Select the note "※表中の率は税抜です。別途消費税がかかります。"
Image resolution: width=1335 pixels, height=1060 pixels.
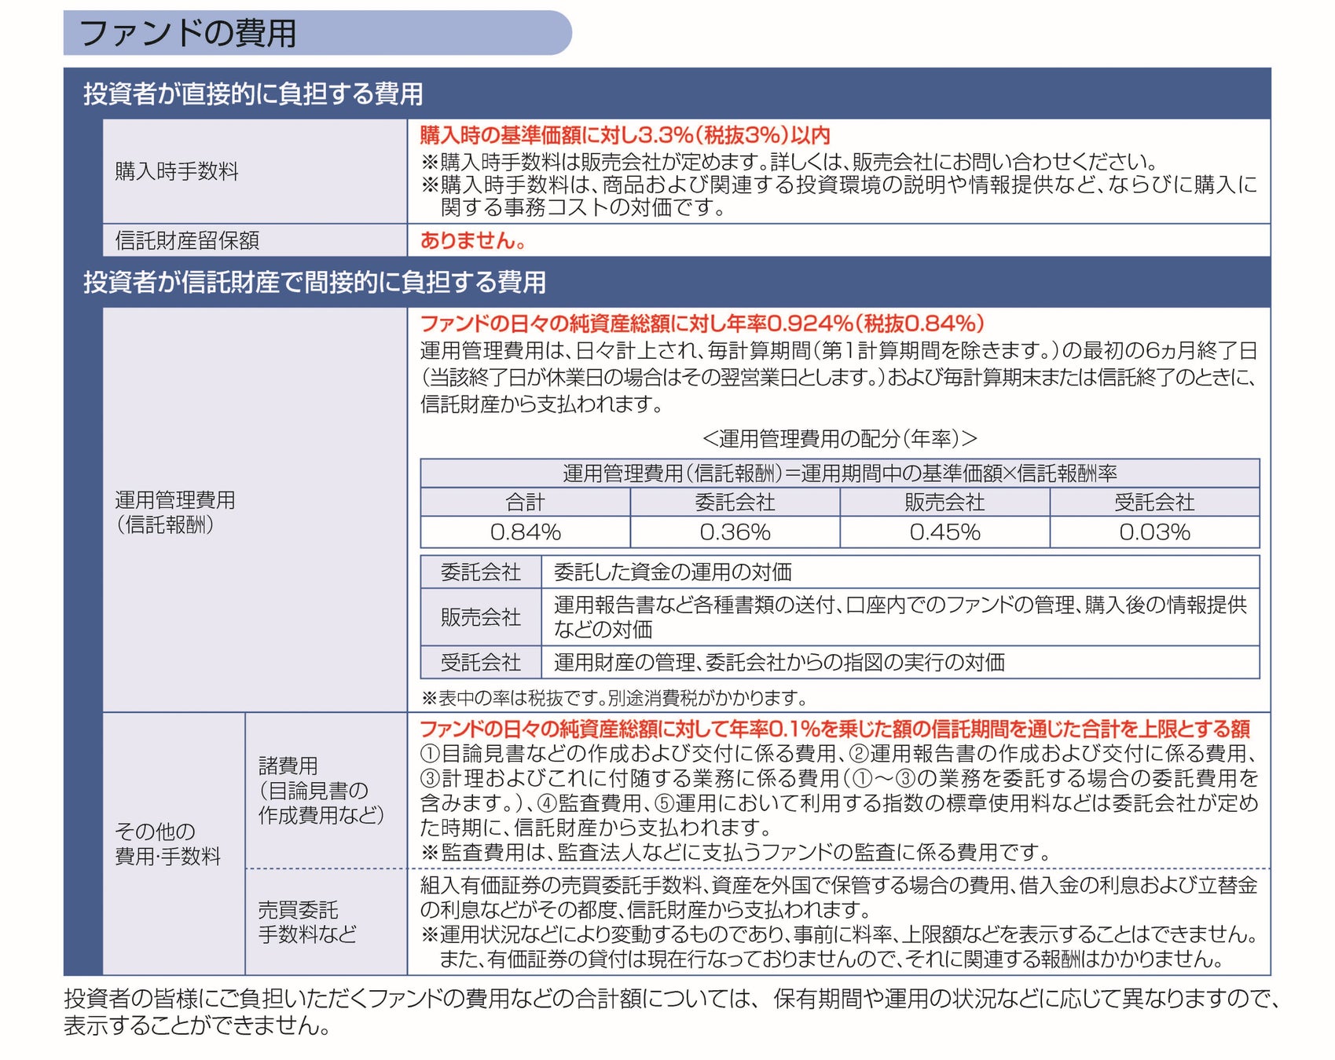click(614, 697)
